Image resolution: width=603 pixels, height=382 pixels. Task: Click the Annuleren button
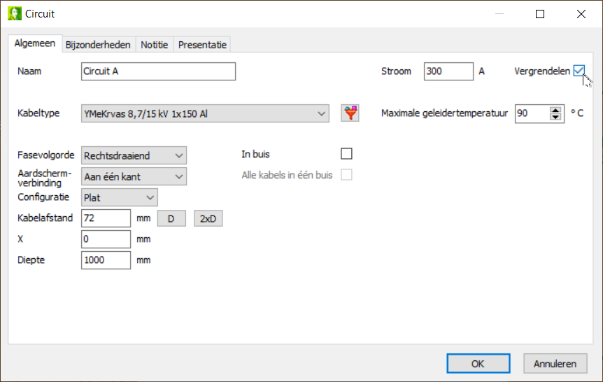(555, 364)
